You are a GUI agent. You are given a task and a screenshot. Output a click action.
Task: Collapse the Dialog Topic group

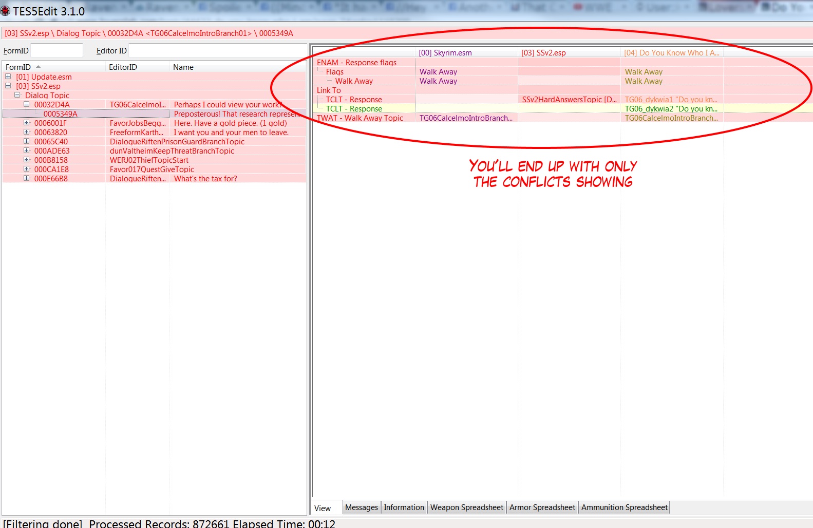pos(17,95)
